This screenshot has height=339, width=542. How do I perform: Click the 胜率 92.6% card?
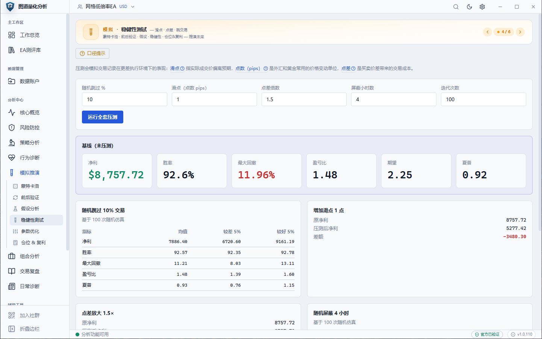tap(192, 171)
